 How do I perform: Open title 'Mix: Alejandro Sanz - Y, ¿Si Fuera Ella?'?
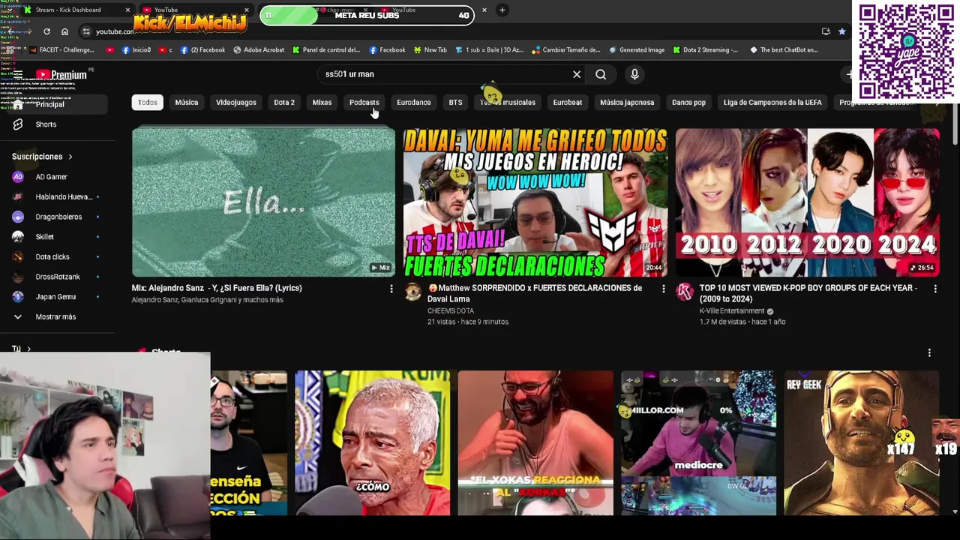(x=217, y=288)
